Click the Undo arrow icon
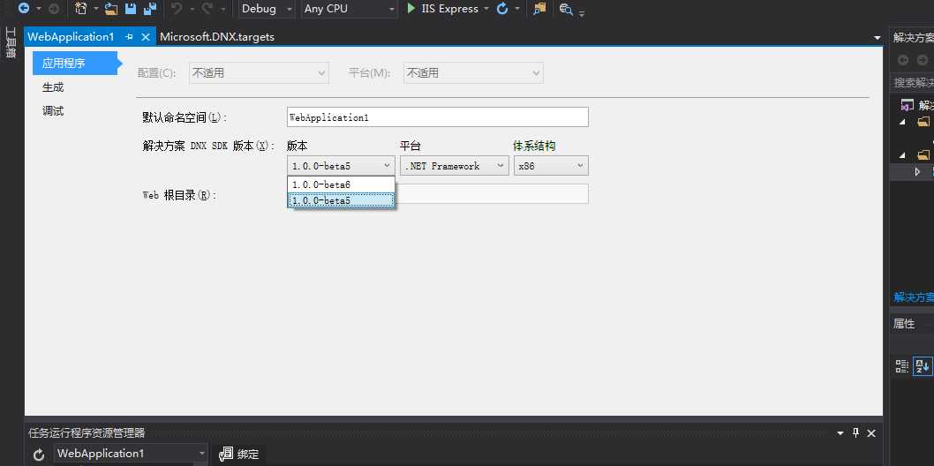 click(x=177, y=8)
